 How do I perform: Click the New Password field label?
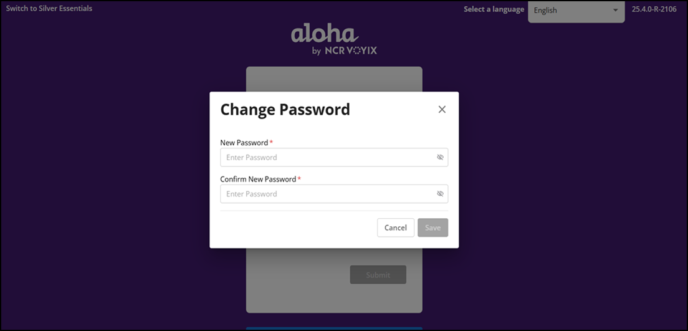[x=244, y=143]
